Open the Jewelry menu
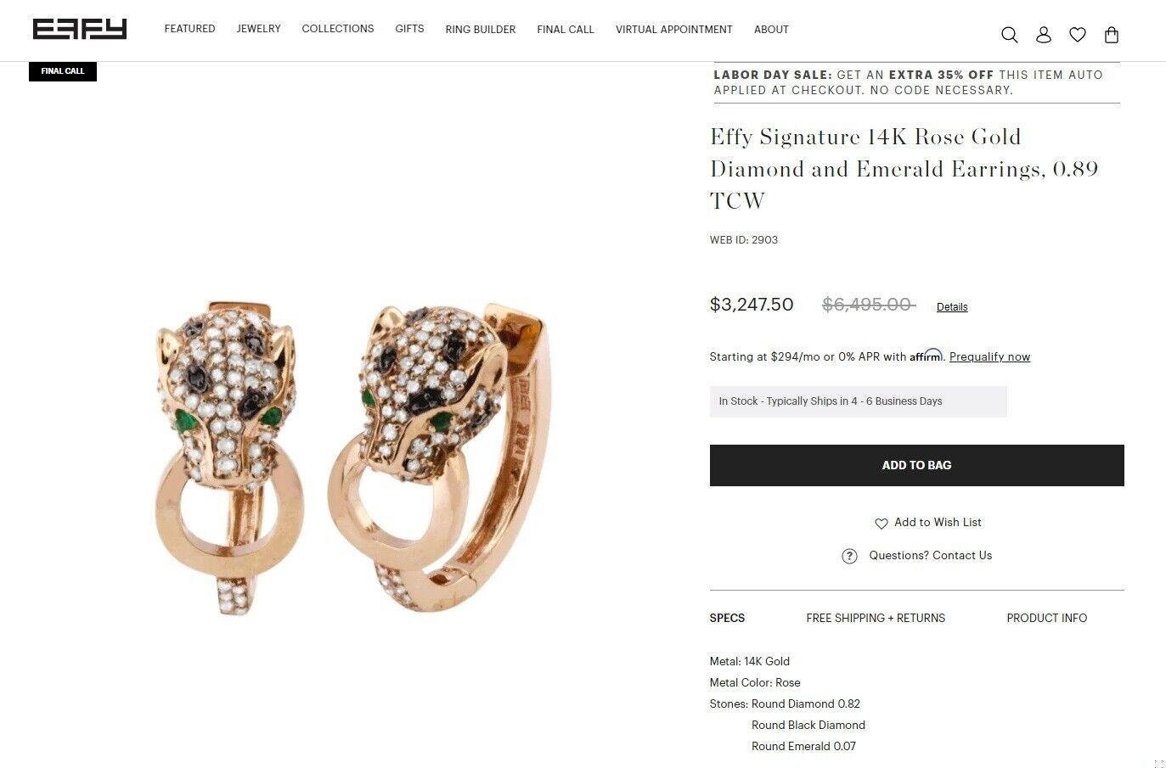The image size is (1166, 768). [x=258, y=29]
